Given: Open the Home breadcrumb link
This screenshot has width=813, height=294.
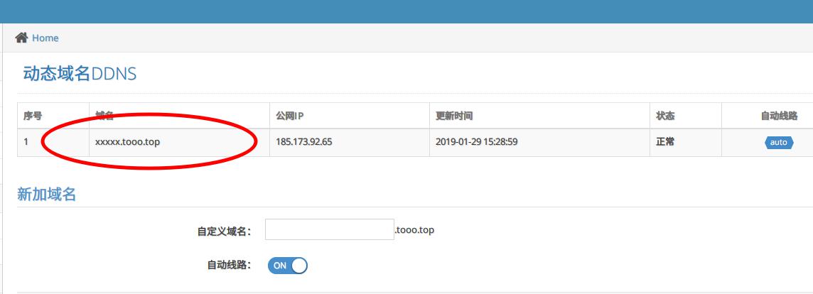Looking at the screenshot, I should [x=45, y=38].
